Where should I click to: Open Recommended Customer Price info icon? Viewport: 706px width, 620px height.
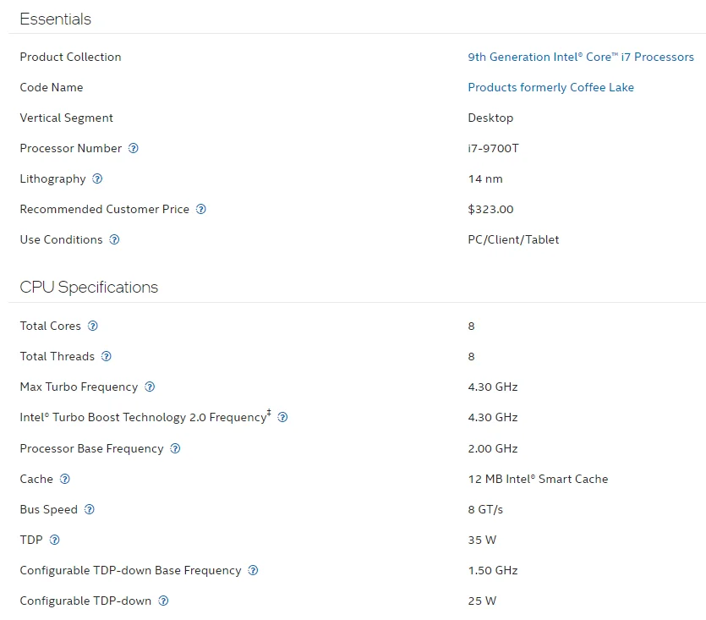point(201,209)
